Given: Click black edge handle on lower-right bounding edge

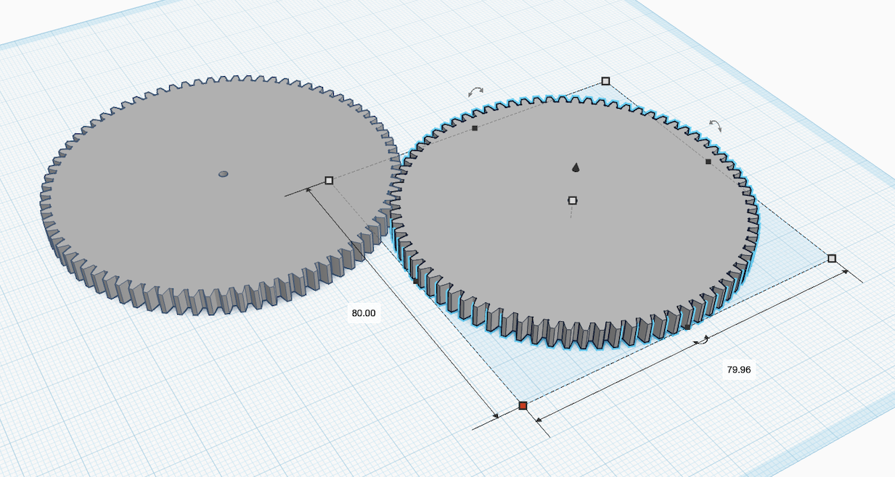Looking at the screenshot, I should (687, 328).
